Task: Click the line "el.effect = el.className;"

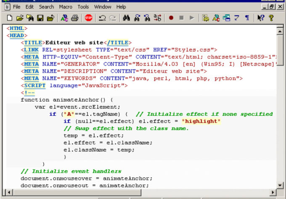Action: coord(108,143)
